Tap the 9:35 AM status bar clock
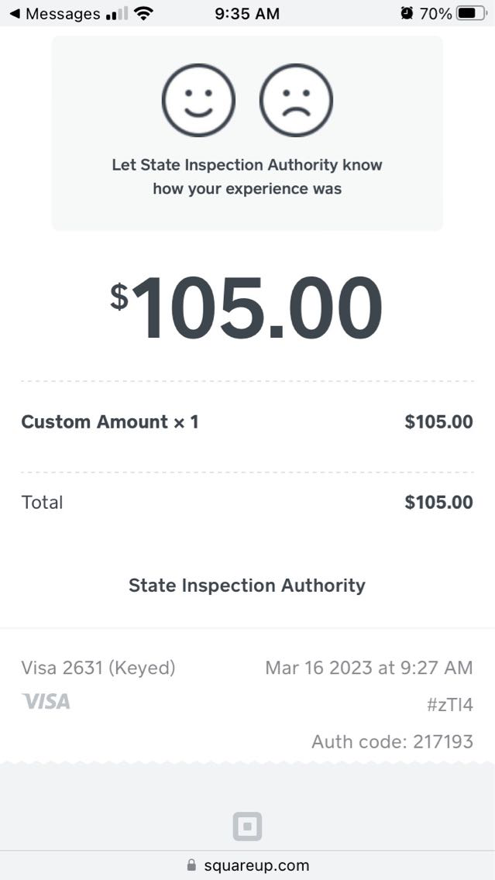The width and height of the screenshot is (495, 880). 247,13
